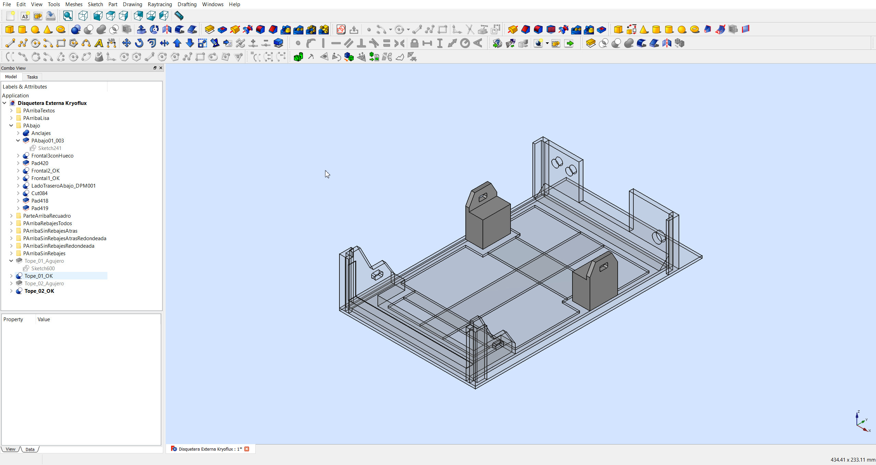The image size is (876, 465).
Task: Click the green regular solid mesh icon
Action: click(298, 57)
